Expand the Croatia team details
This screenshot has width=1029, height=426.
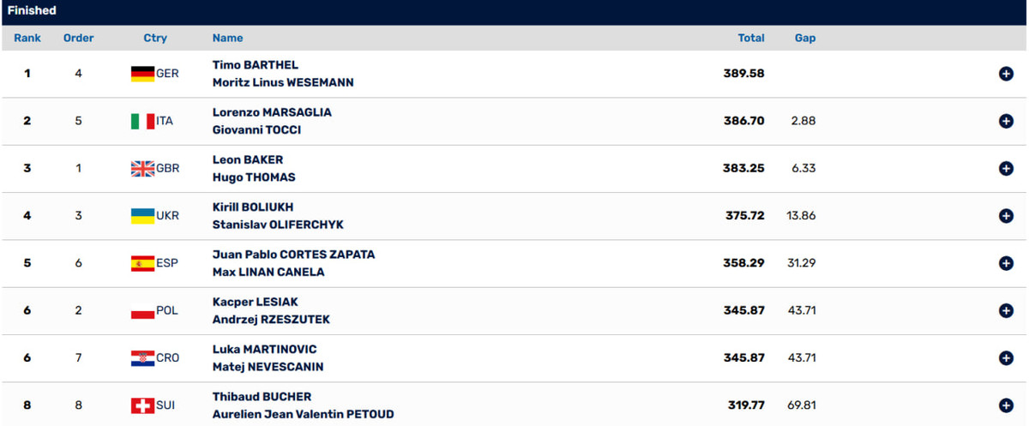[1006, 358]
